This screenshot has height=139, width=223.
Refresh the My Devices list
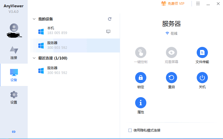[x=110, y=19]
